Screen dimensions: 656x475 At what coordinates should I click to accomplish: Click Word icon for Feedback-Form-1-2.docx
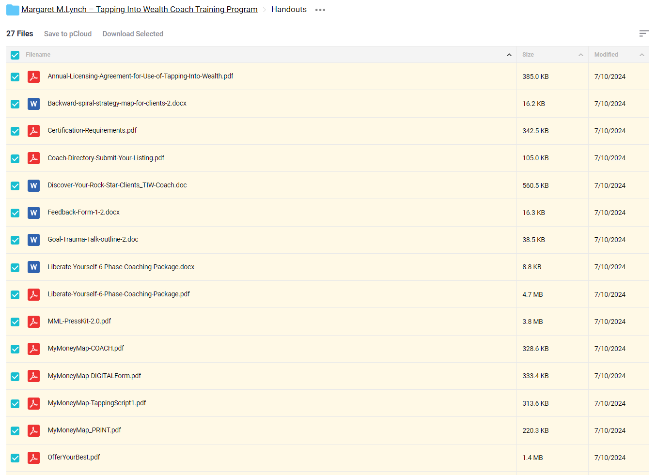pyautogui.click(x=33, y=213)
